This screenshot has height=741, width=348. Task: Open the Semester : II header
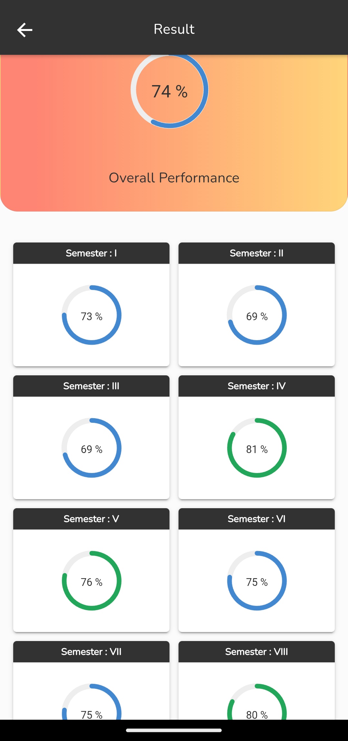tap(256, 253)
